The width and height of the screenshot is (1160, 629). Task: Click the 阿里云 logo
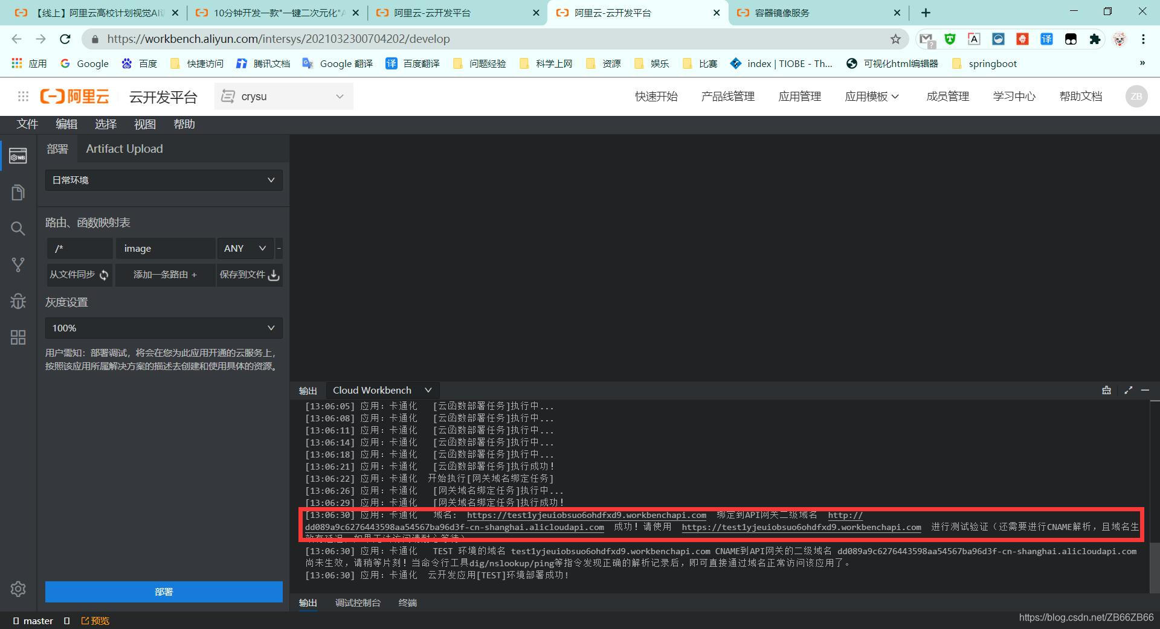(x=75, y=96)
